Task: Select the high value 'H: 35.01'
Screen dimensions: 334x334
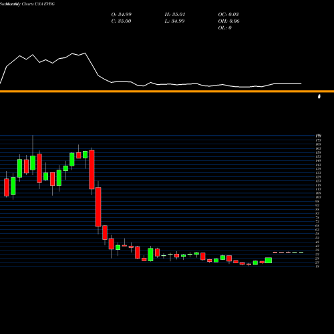Action: coord(175,15)
